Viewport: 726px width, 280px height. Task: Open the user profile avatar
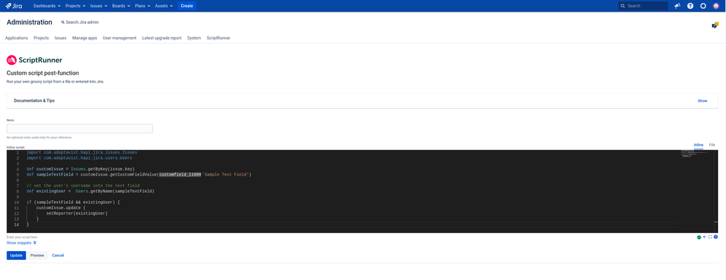click(x=716, y=6)
